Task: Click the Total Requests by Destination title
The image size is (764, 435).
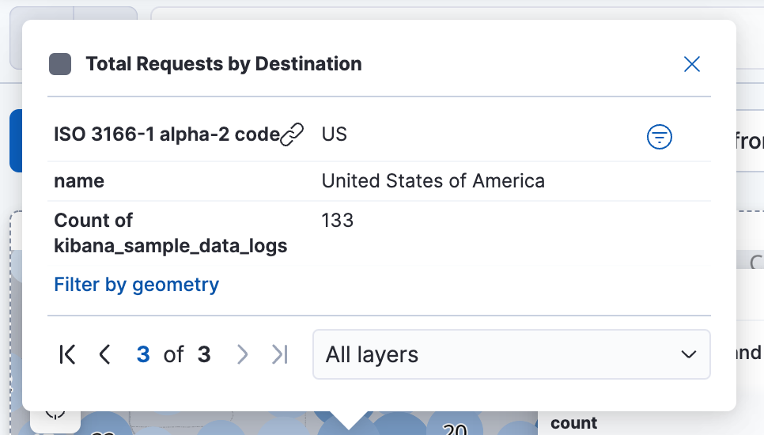Action: coord(223,65)
